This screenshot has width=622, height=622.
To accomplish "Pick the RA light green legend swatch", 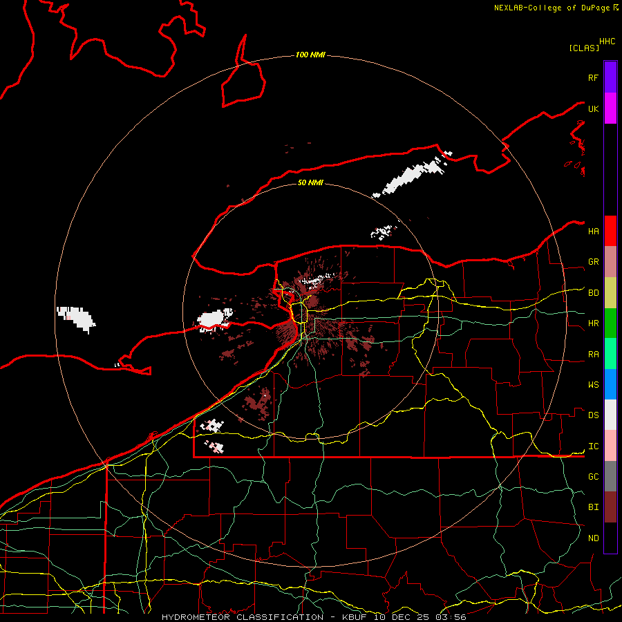I will [x=610, y=354].
